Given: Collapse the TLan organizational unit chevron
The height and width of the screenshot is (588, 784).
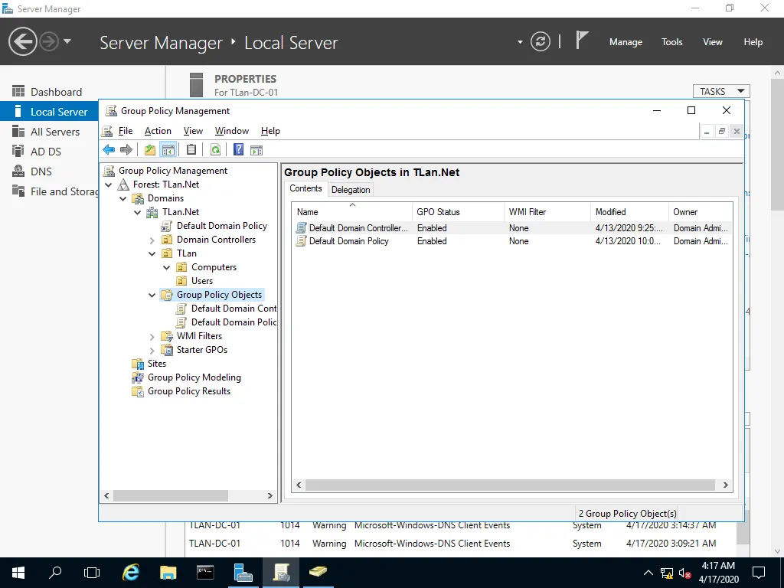Looking at the screenshot, I should pyautogui.click(x=152, y=253).
